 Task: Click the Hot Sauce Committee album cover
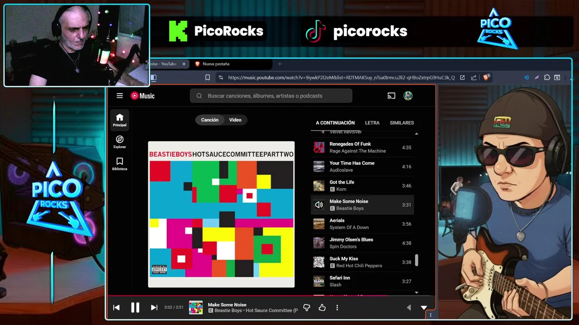pyautogui.click(x=221, y=214)
